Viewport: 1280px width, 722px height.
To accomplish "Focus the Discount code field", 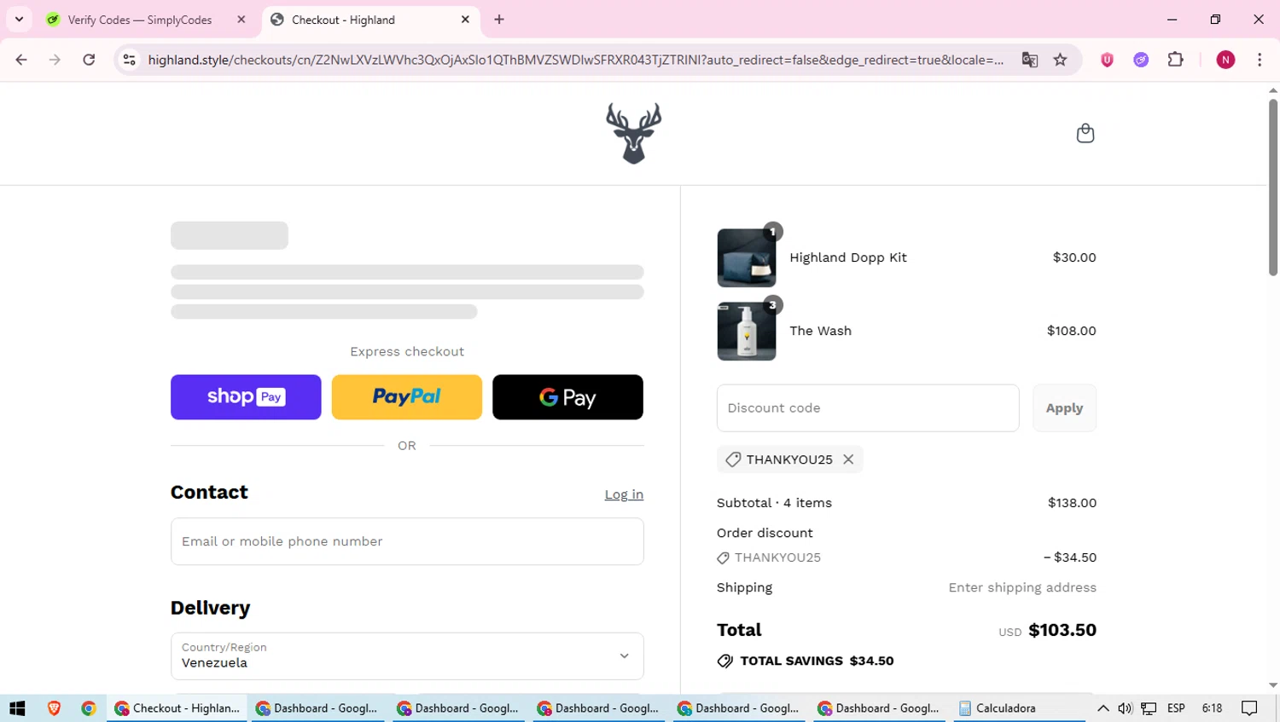I will [x=868, y=408].
